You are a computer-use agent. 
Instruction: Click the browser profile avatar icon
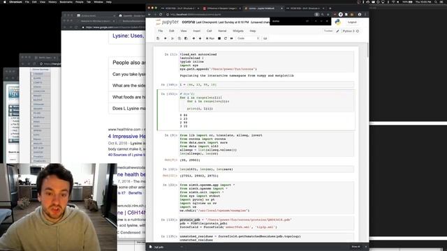click(360, 15)
